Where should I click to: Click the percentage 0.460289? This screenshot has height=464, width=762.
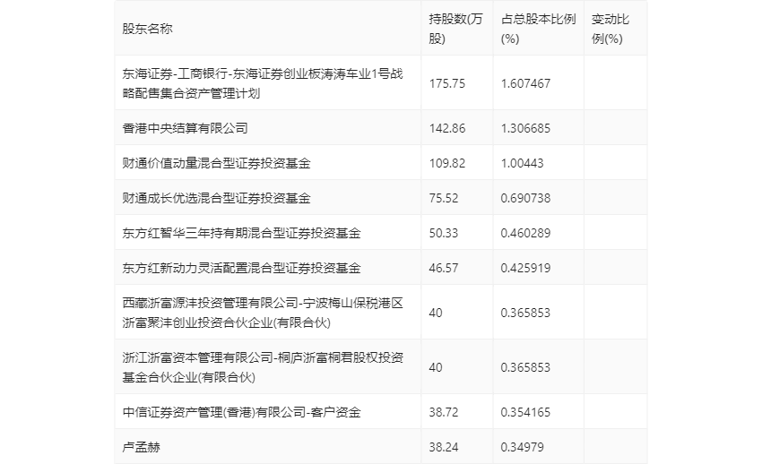pyautogui.click(x=525, y=233)
